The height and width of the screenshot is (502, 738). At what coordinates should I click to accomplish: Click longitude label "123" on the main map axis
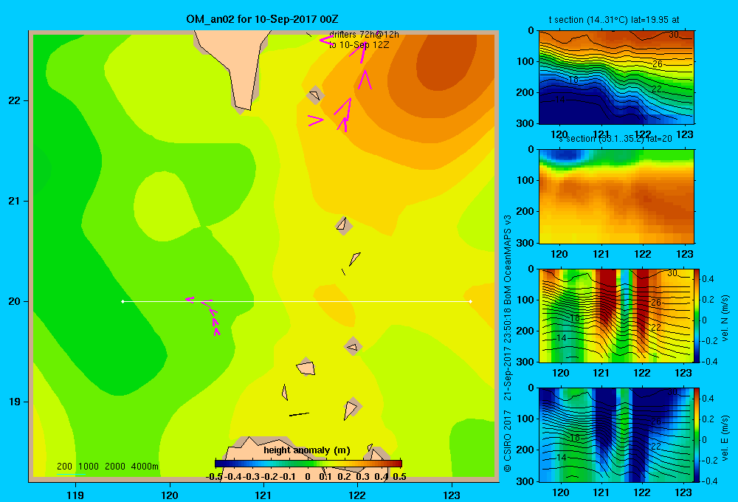452,495
